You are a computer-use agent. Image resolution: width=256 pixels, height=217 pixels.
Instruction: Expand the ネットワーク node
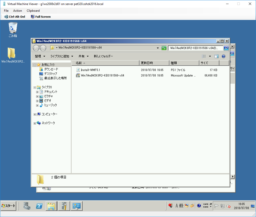coord(35,123)
